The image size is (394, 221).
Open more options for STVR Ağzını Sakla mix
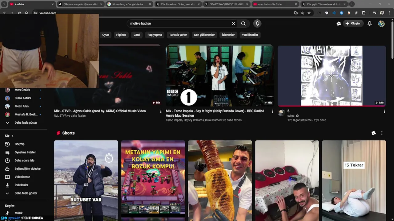pos(161,111)
